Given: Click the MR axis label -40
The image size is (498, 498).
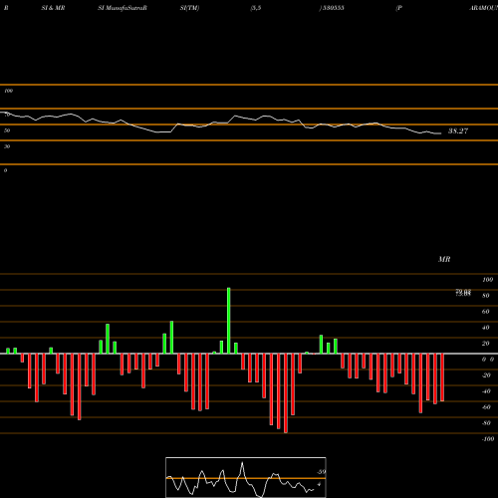Looking at the screenshot, I should point(486,391).
